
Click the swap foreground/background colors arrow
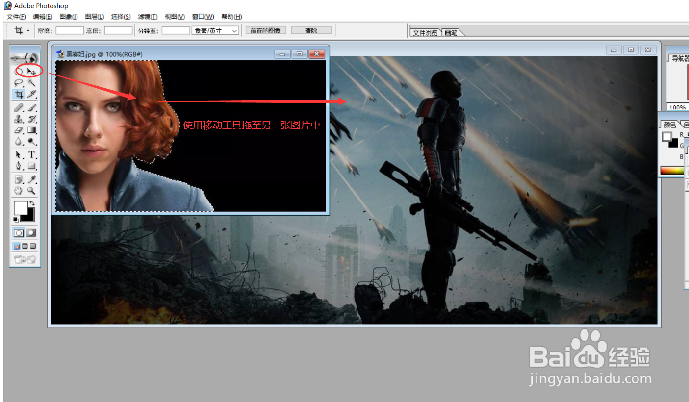pyautogui.click(x=32, y=202)
